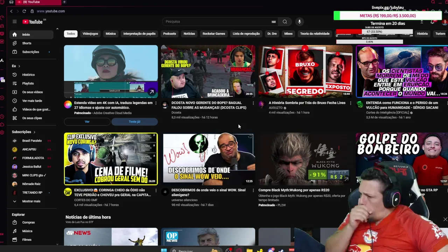The width and height of the screenshot is (448, 252).
Task: Go back with the browser back arrow
Action: click(x=11, y=11)
